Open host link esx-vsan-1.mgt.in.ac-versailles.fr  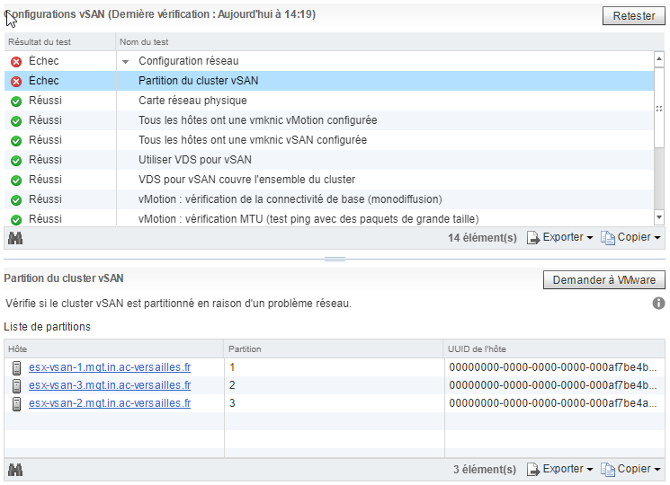point(110,367)
